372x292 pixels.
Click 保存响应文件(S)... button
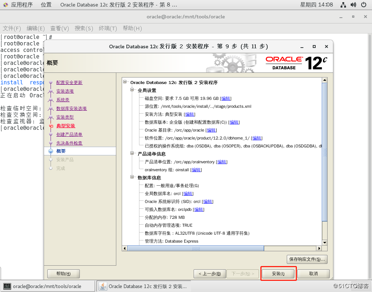pyautogui.click(x=307, y=259)
